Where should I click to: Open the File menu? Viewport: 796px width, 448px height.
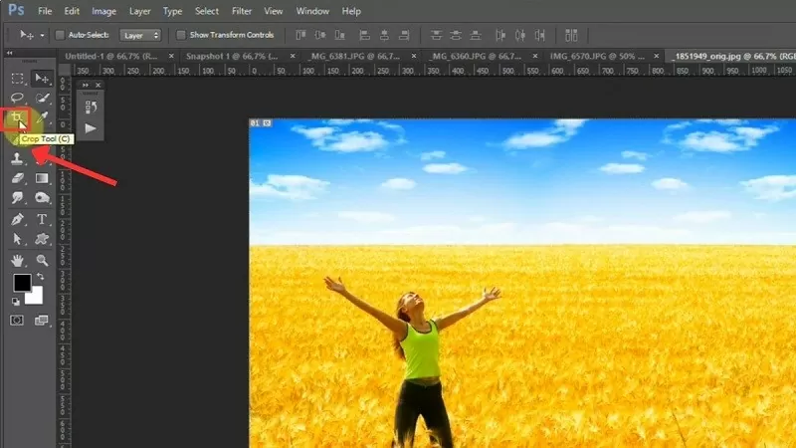(45, 11)
